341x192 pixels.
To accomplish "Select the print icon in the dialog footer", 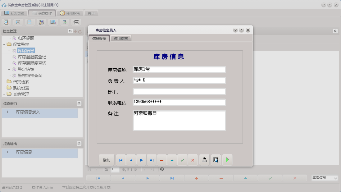I will click(204, 160).
